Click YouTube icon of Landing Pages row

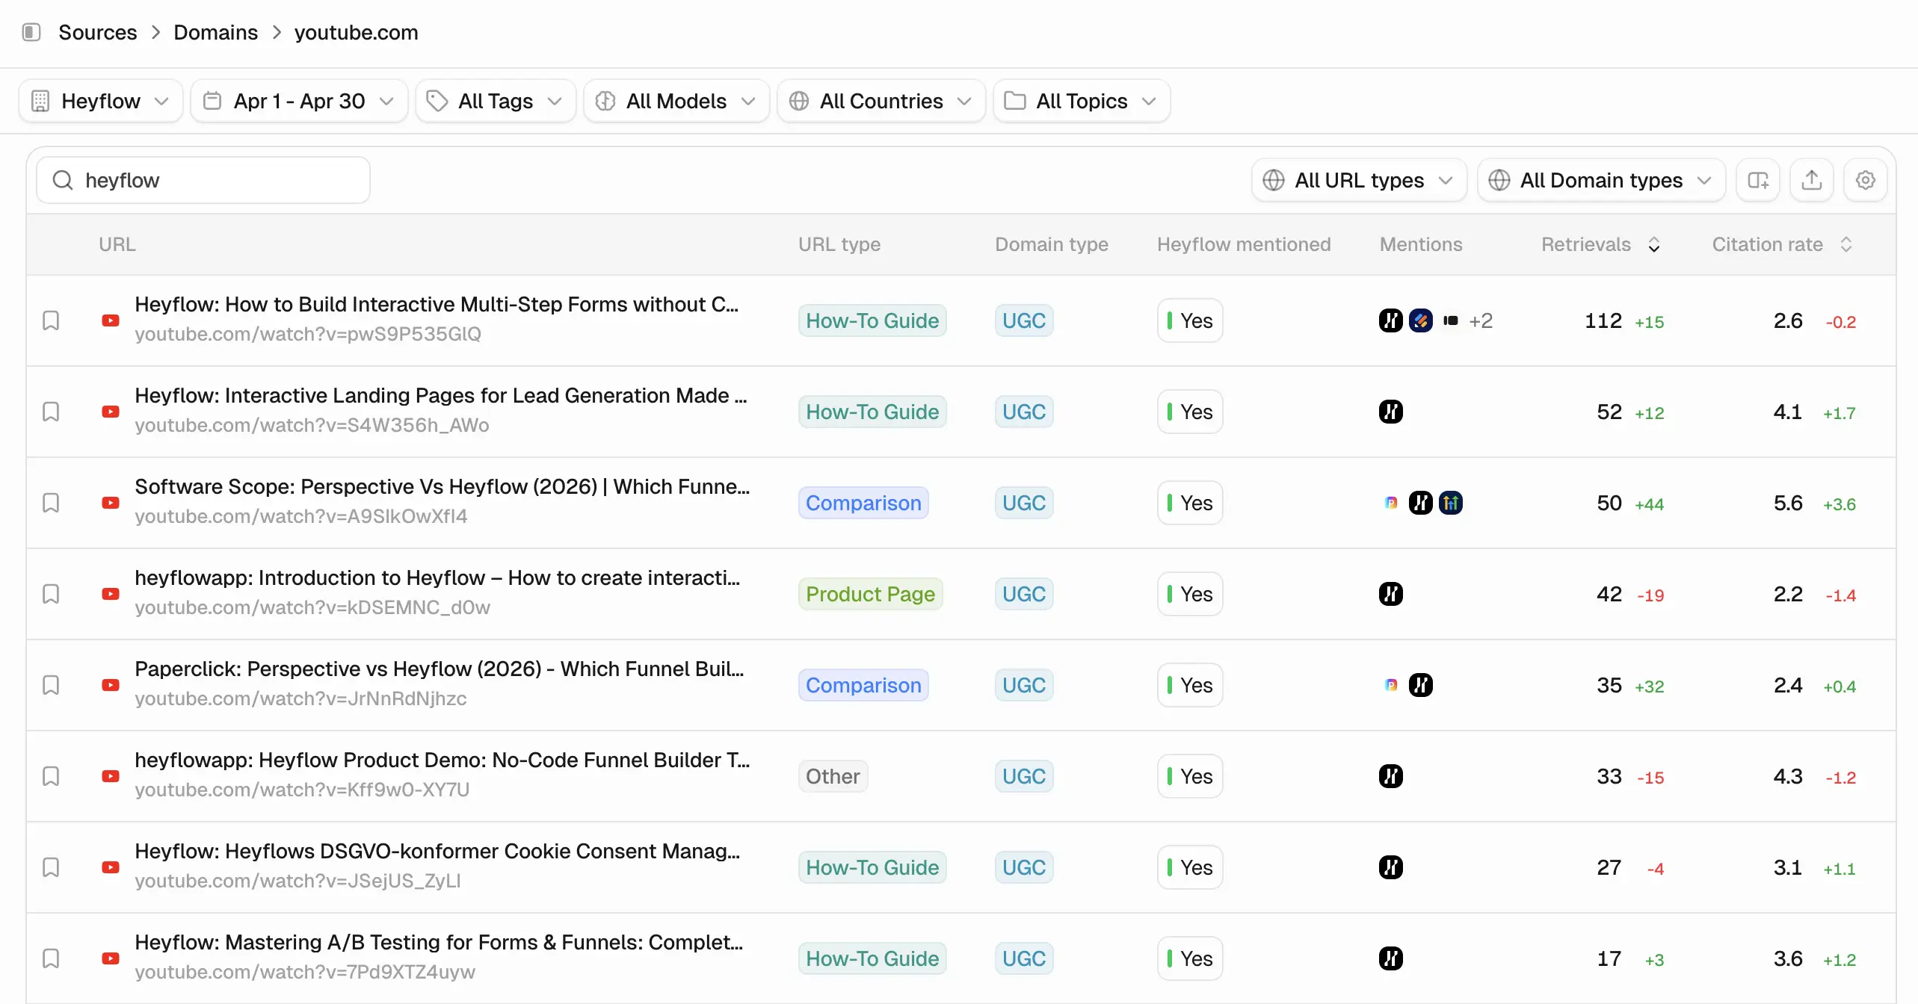[111, 412]
